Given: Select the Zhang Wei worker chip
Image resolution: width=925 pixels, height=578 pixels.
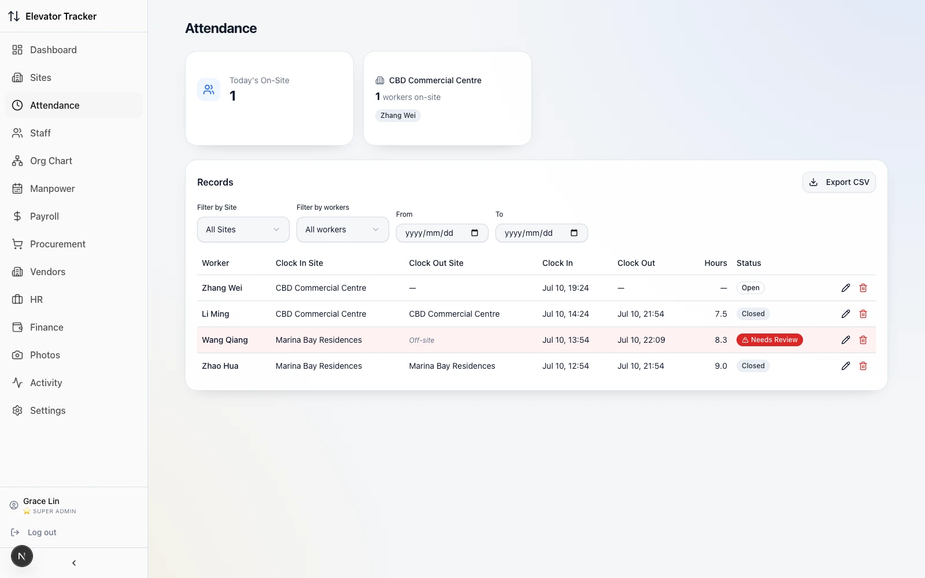Looking at the screenshot, I should click(x=398, y=116).
